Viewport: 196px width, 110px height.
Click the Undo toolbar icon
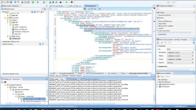[15, 2]
